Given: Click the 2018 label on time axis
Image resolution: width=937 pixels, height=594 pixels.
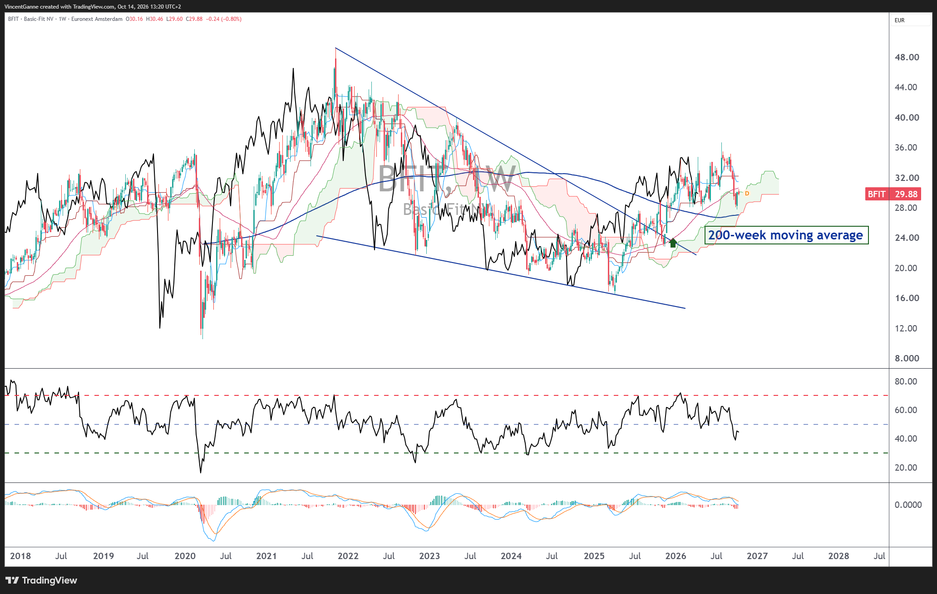Looking at the screenshot, I should pyautogui.click(x=20, y=556).
